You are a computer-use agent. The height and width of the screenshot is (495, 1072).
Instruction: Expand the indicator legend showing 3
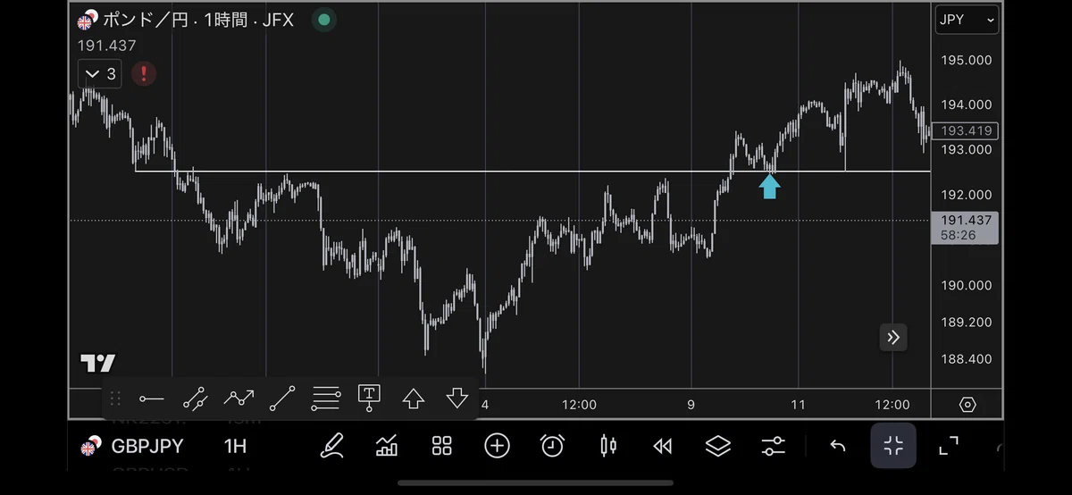(x=98, y=73)
